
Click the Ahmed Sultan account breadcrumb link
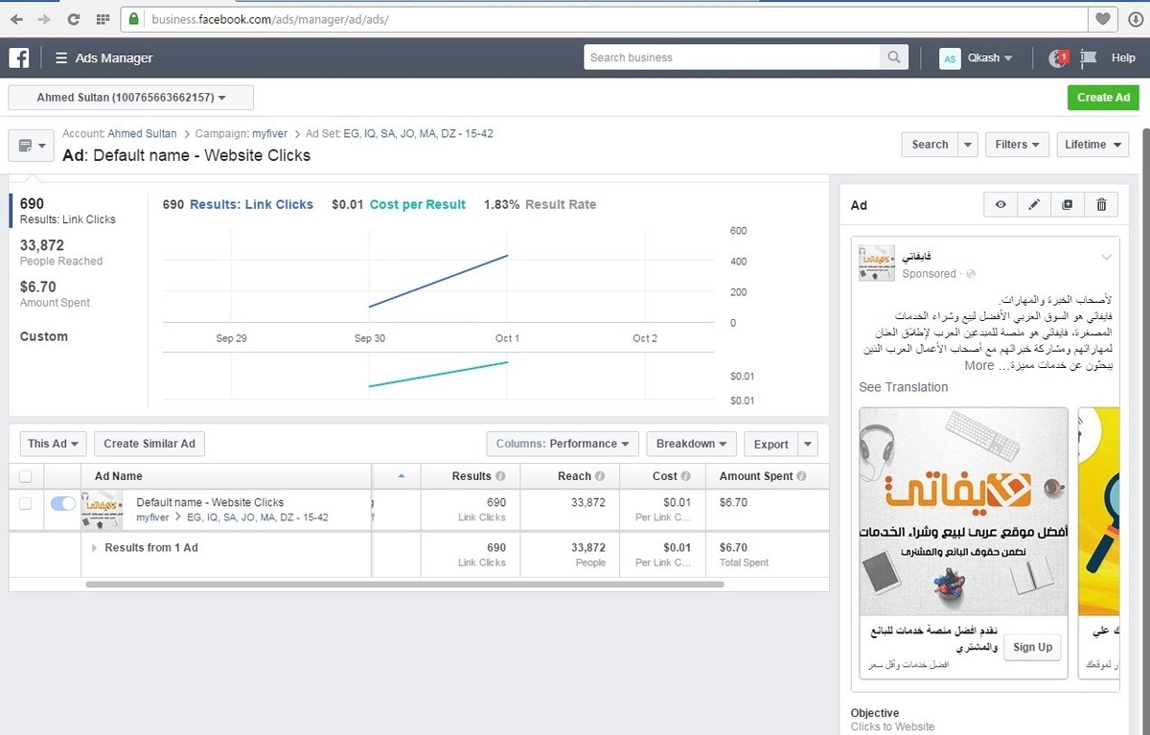tap(142, 134)
